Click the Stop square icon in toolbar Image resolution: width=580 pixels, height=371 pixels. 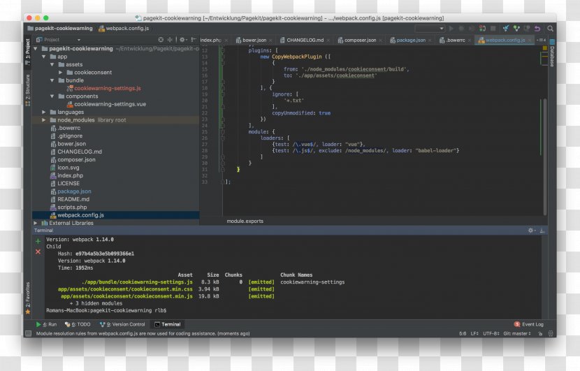(493, 29)
